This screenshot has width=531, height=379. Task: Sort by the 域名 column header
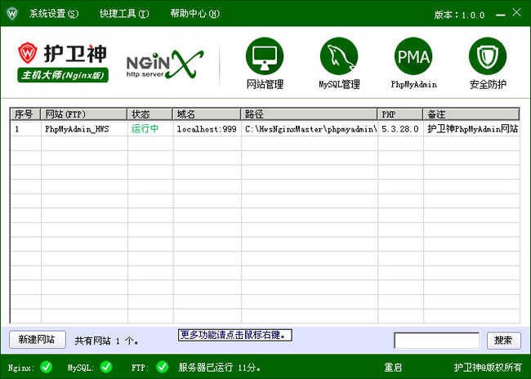[207, 114]
